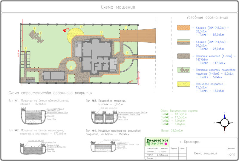Screen dimensions: 239x161
Task: Click the green-striped Клинкер 4,5см legend swatch
Action: (183, 42)
